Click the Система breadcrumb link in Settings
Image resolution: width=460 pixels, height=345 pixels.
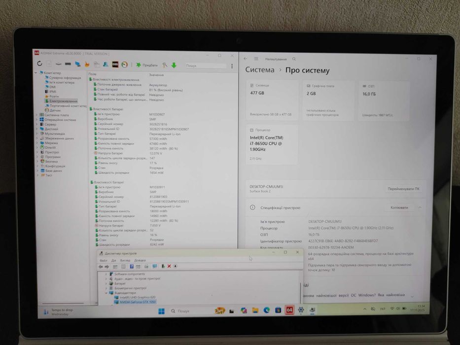(260, 70)
